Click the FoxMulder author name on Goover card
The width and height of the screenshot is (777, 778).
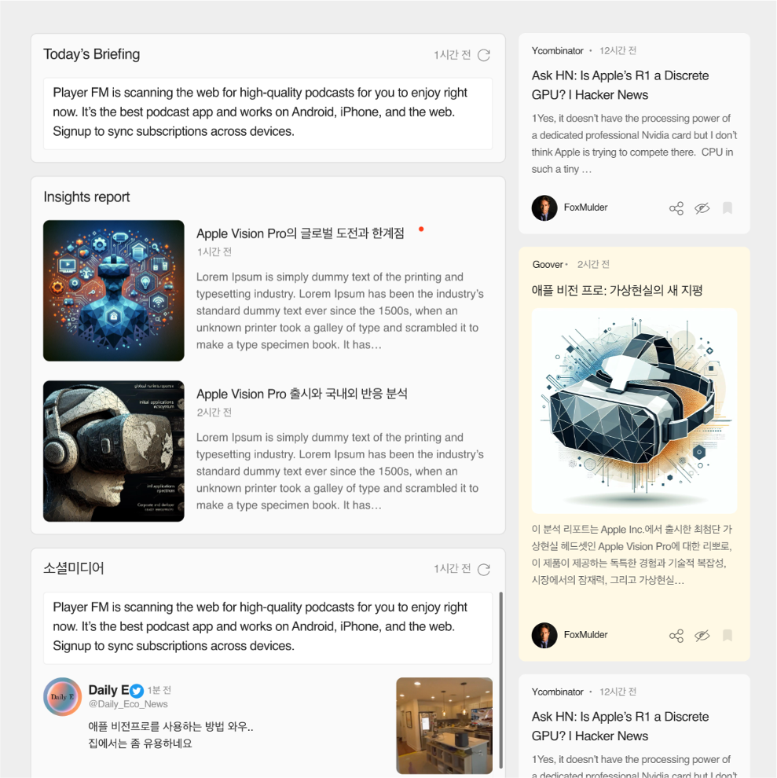[x=585, y=635]
